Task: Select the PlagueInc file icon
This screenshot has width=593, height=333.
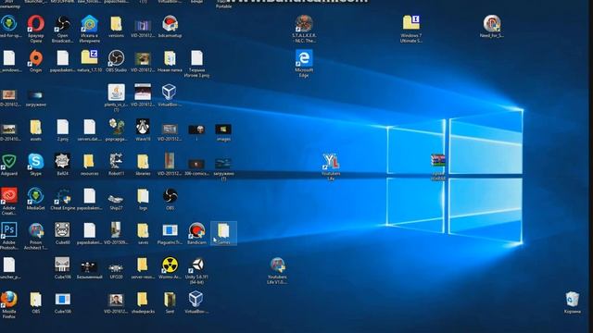Action: point(170,230)
